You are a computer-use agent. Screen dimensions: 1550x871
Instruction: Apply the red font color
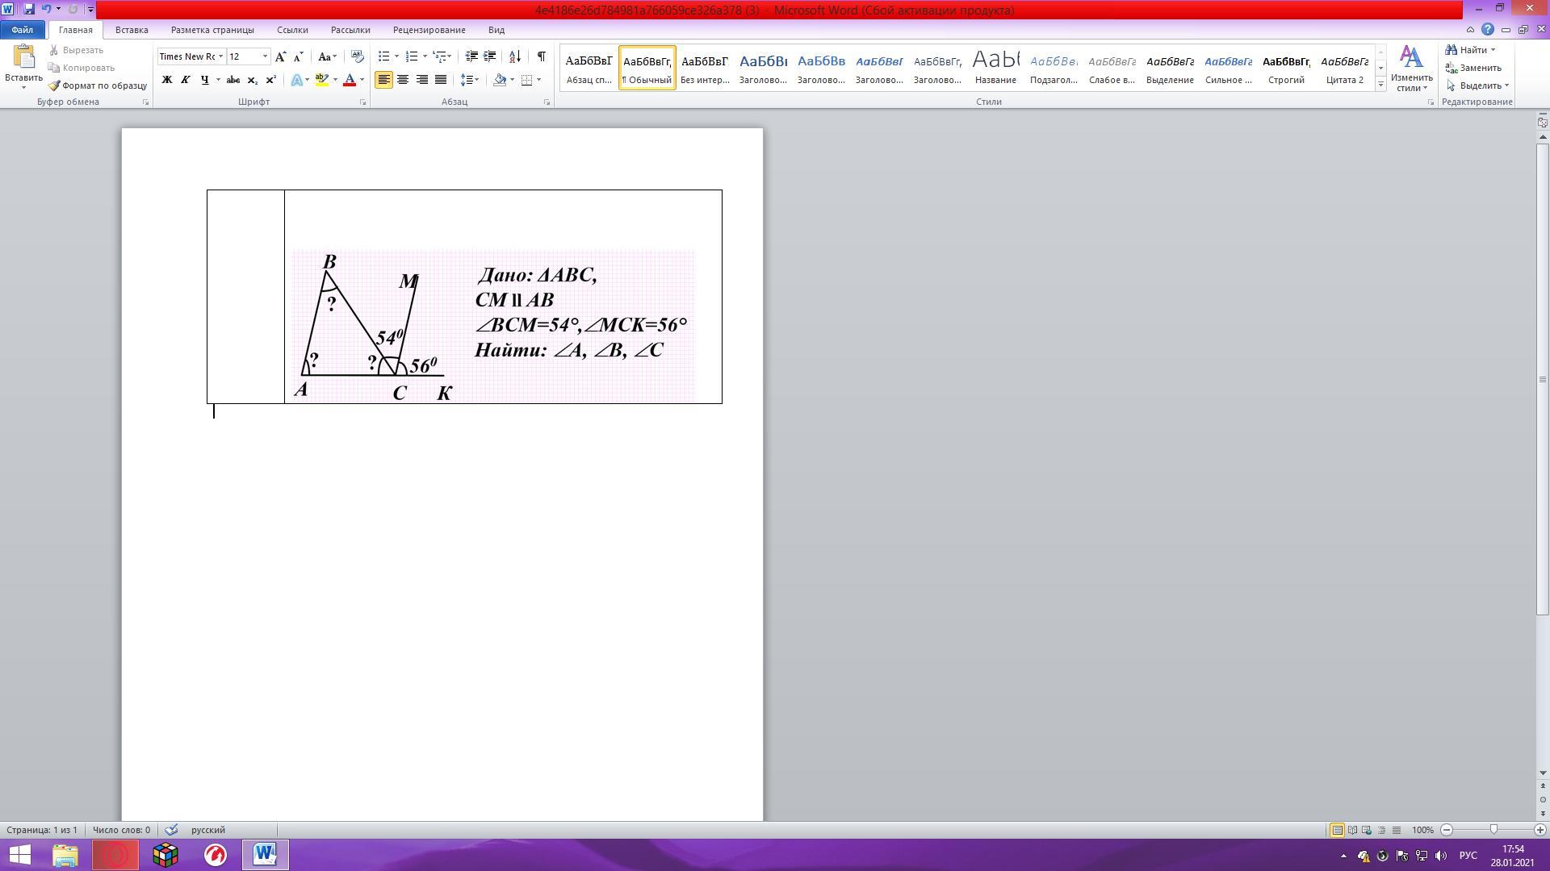point(350,80)
